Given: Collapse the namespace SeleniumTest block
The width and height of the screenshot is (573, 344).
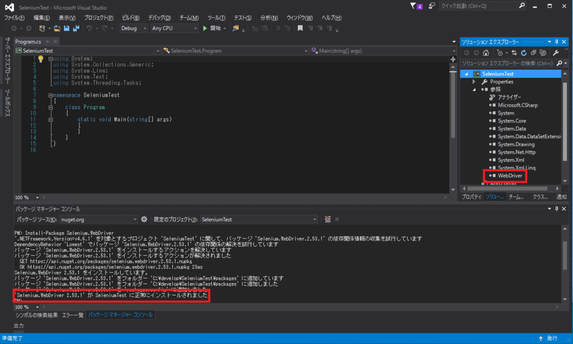Looking at the screenshot, I should 50,95.
